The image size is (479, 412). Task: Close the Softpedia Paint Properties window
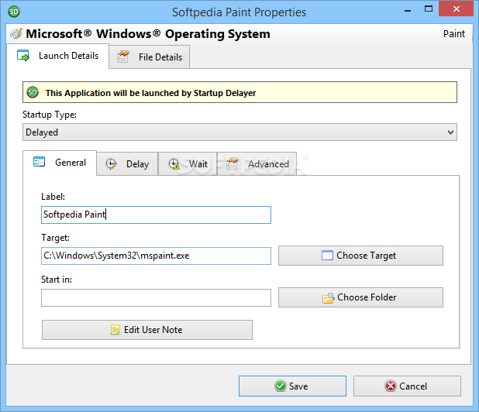456,9
